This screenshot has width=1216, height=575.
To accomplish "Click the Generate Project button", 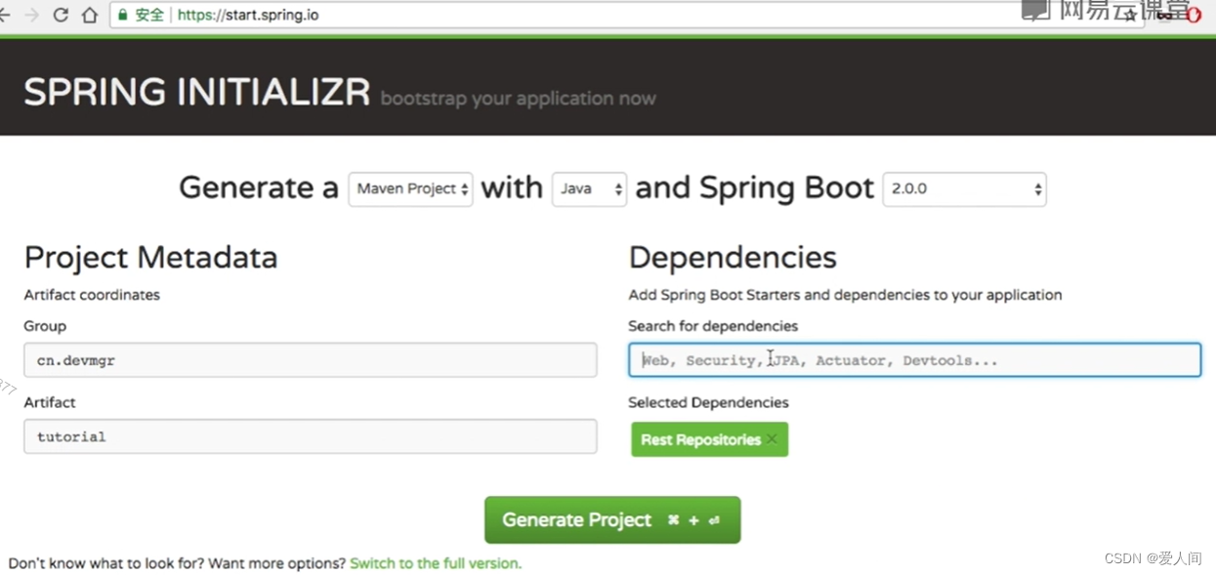I will (x=611, y=519).
